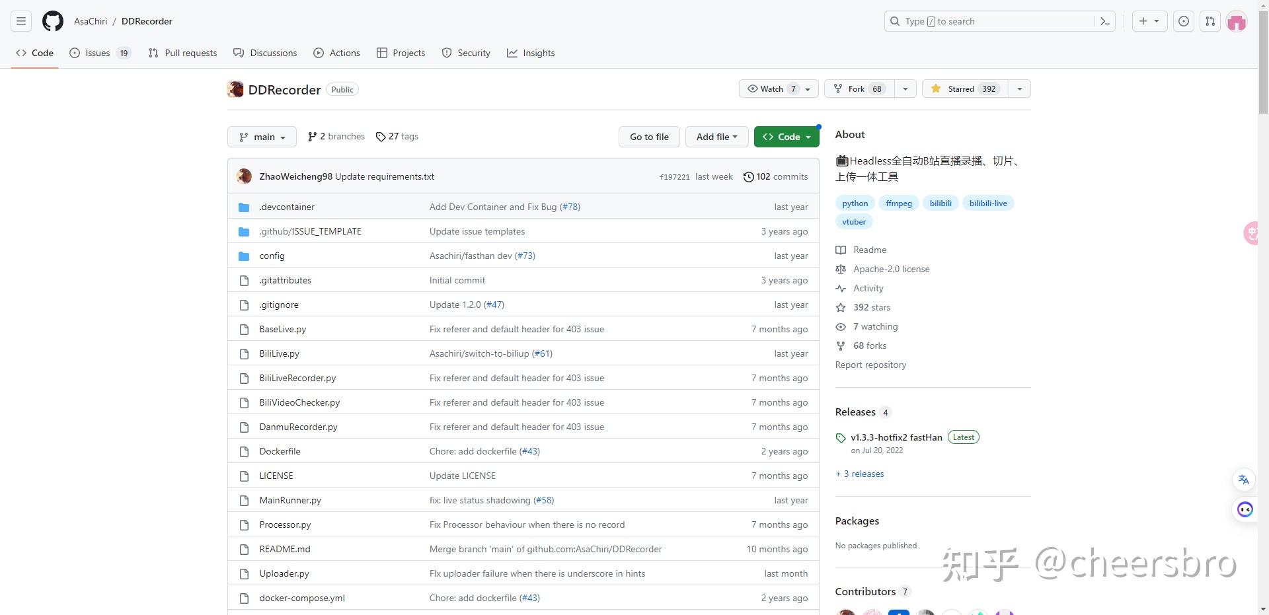Open commit hash f197221

tap(674, 177)
